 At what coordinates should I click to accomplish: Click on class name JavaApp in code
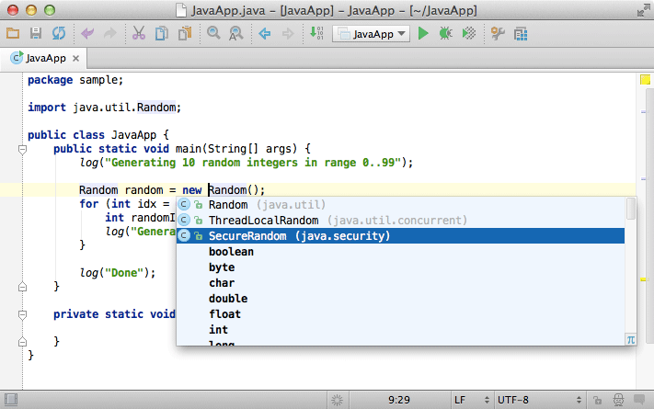click(134, 135)
